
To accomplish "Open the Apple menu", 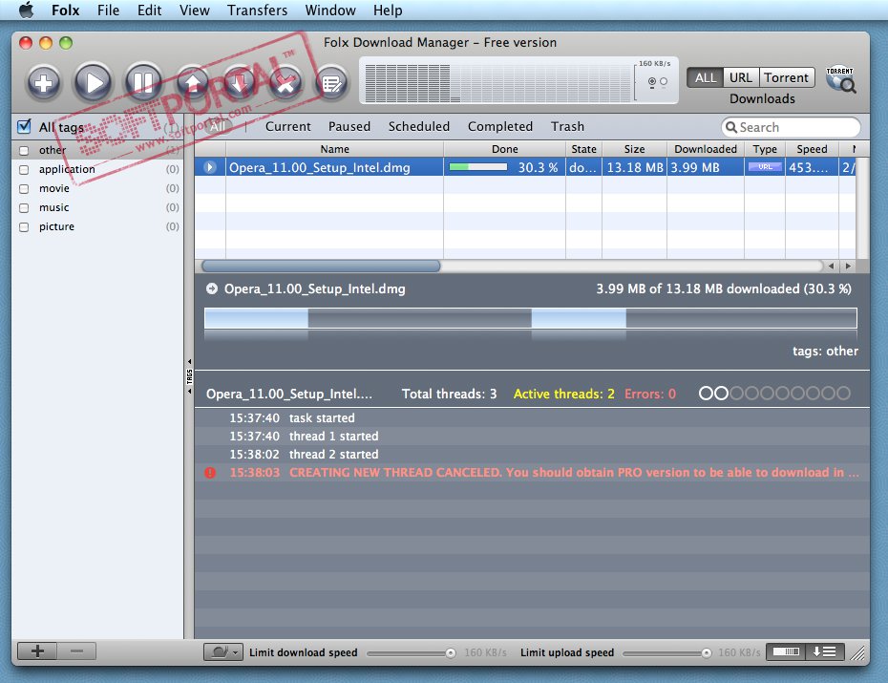I will pos(26,11).
